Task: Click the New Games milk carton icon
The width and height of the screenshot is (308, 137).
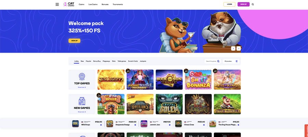Action: pos(82,101)
